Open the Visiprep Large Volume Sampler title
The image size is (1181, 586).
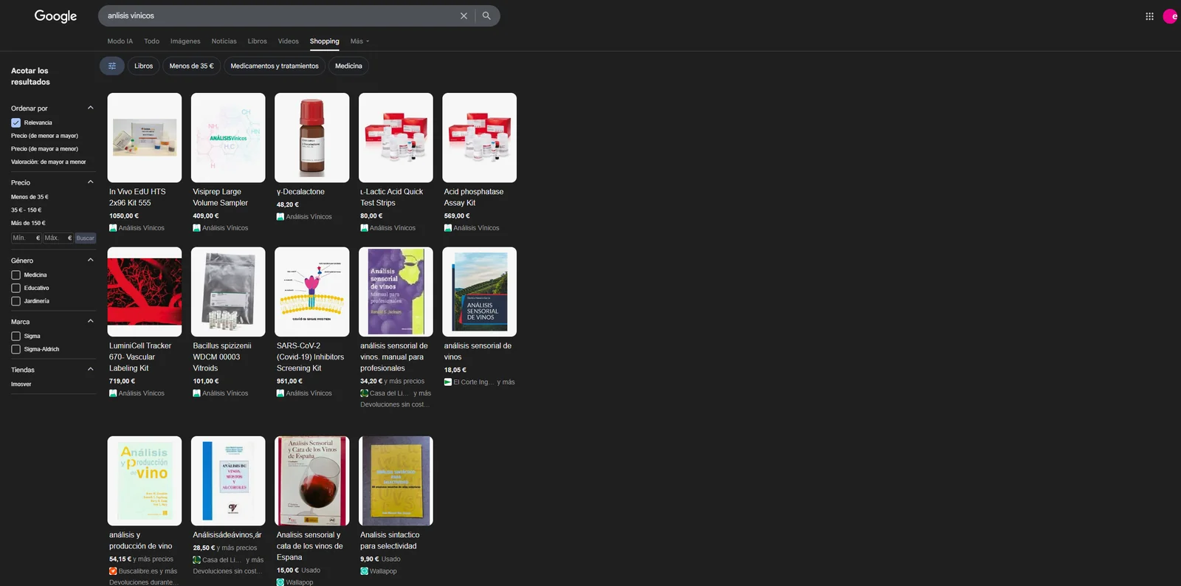(220, 197)
